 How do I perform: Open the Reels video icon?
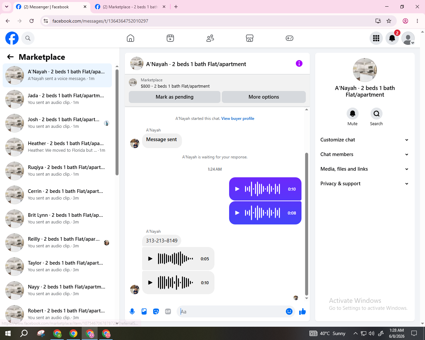pos(170,38)
